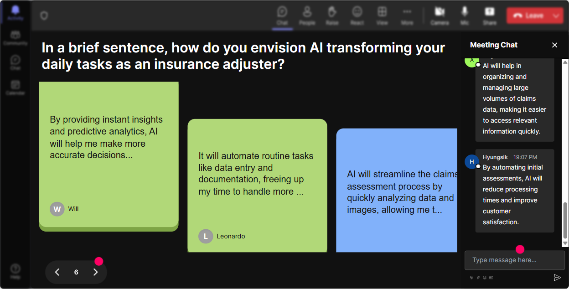Click the Meeting Chat heading
569x289 pixels.
tap(494, 45)
